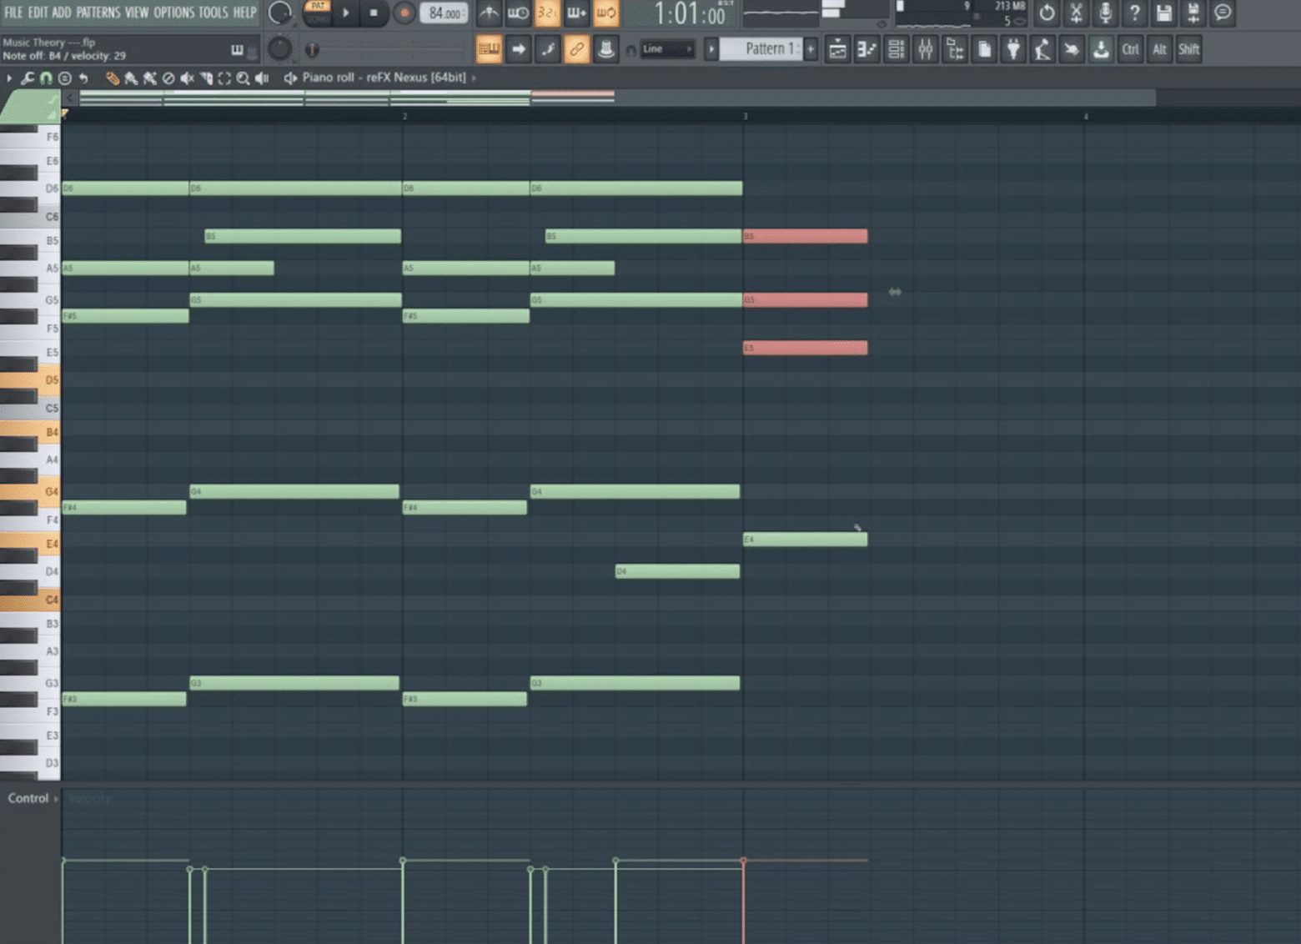Open the HELP menu
Viewport: 1301px width, 944px height.
coord(244,13)
